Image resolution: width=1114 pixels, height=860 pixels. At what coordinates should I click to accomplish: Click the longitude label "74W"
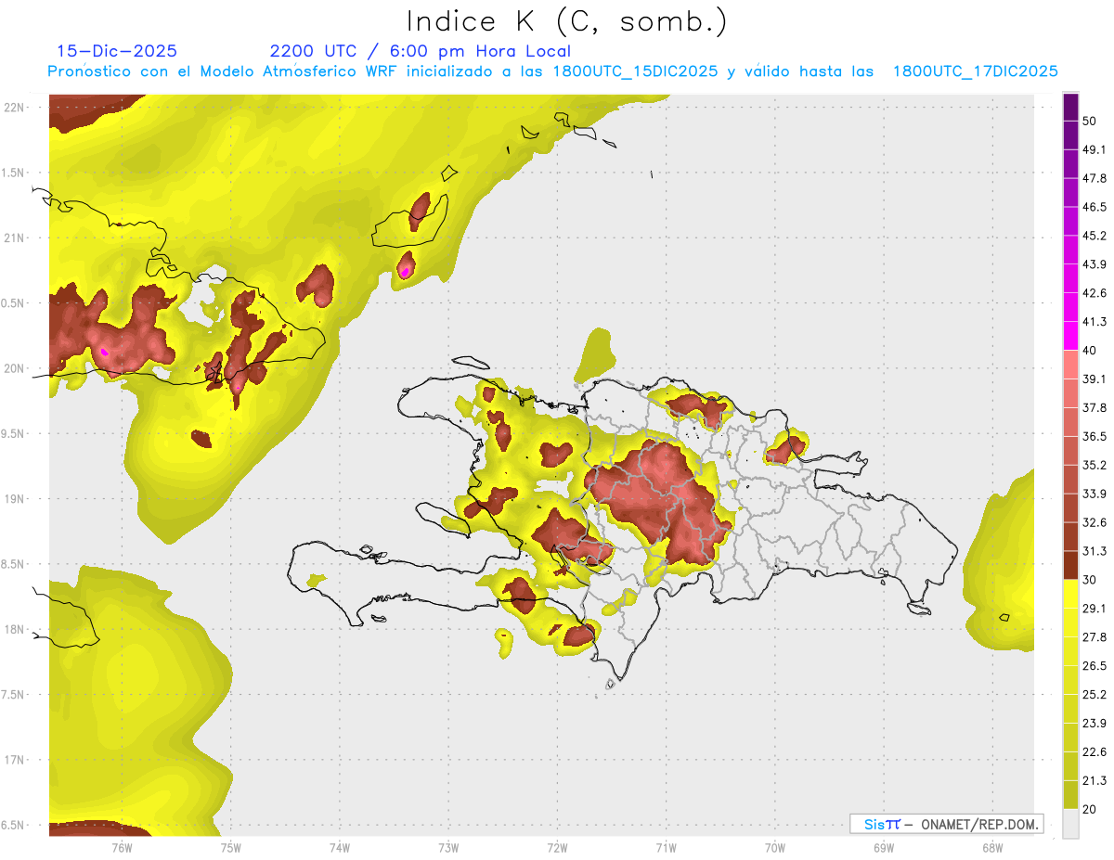pos(340,847)
